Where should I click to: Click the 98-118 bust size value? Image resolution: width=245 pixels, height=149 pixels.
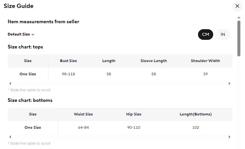tap(68, 74)
